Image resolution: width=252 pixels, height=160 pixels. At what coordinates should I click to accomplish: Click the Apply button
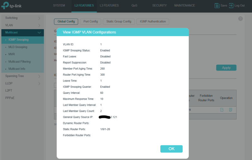[x=226, y=68]
